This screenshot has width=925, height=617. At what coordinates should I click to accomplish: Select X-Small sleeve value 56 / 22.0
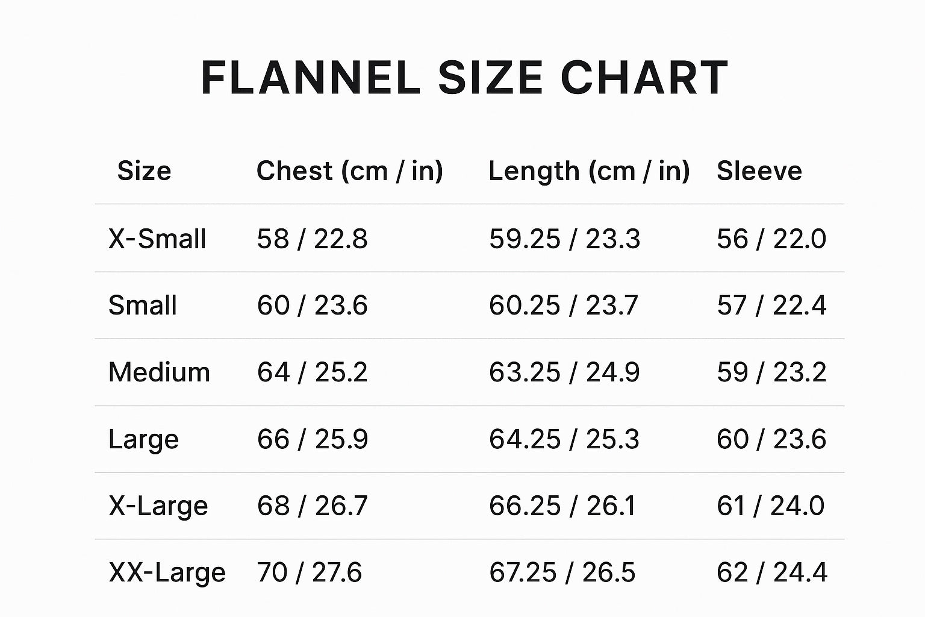pos(771,239)
